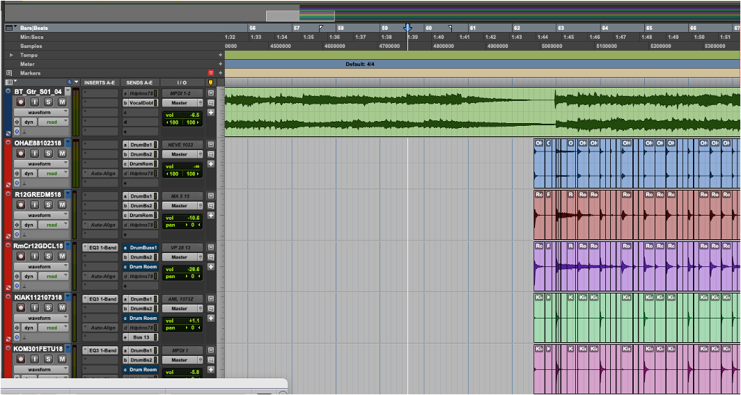The width and height of the screenshot is (741, 395).
Task: Click the MPDI 1-2 input selector
Action: coord(182,93)
